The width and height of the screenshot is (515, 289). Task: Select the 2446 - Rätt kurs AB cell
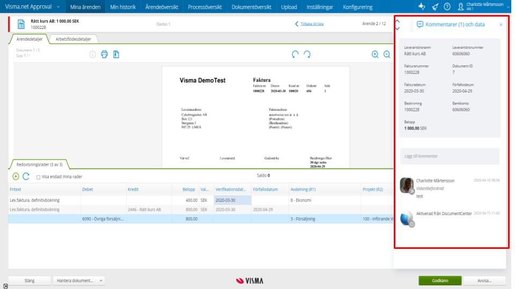pos(149,210)
